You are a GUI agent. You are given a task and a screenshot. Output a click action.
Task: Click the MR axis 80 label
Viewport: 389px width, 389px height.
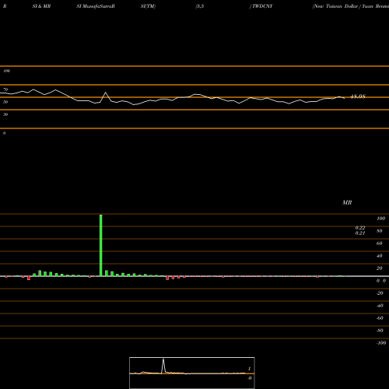point(380,231)
